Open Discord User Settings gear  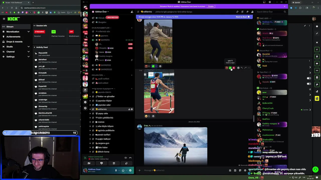click(130, 170)
